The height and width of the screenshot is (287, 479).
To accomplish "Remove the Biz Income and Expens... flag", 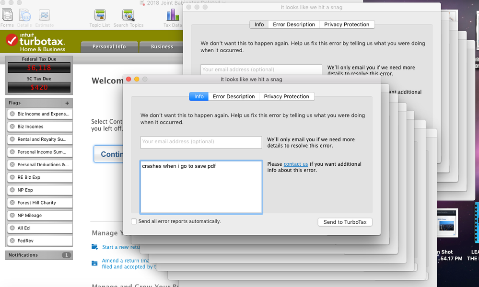I will [12, 114].
